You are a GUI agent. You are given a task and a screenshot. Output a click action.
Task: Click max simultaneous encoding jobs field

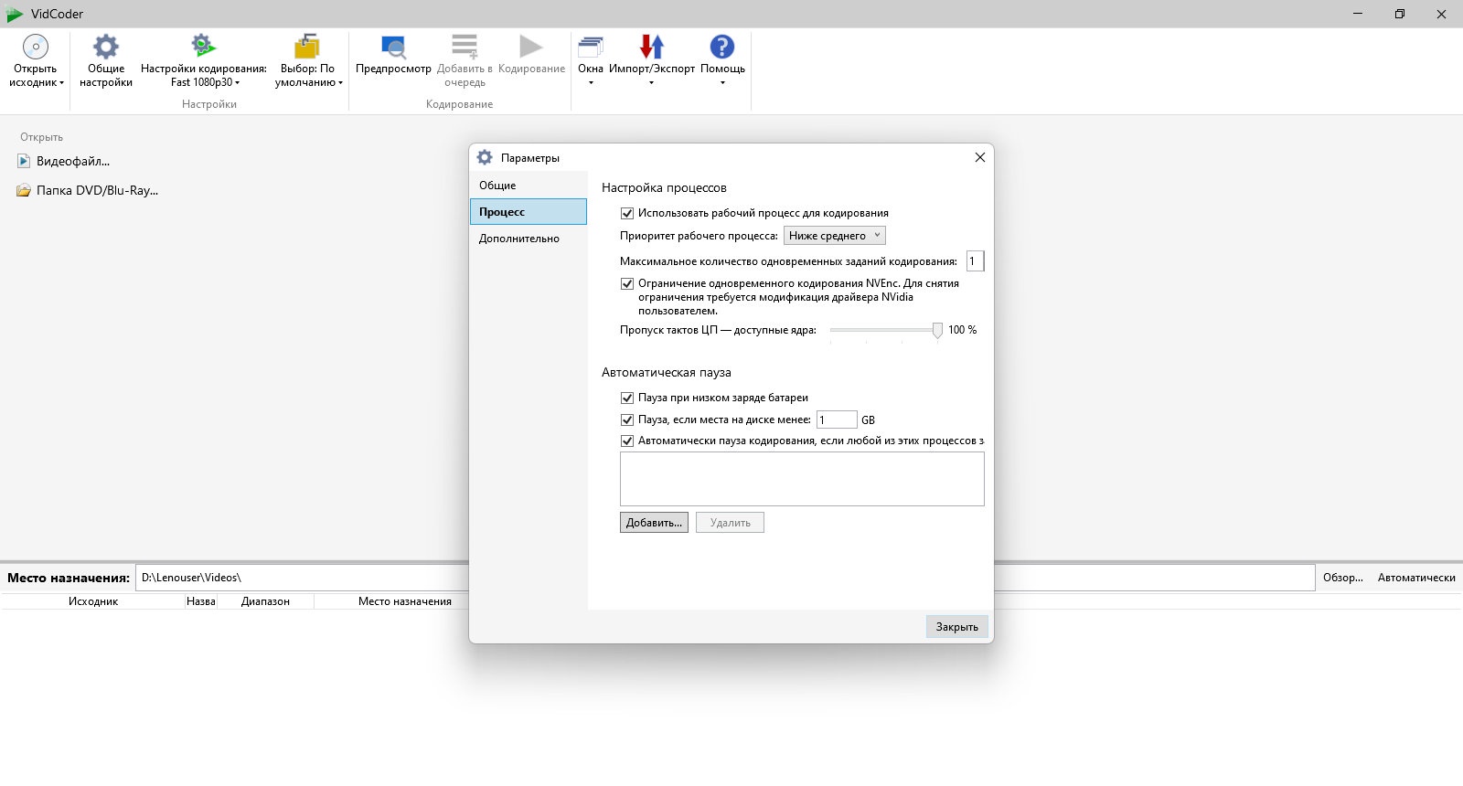[975, 261]
